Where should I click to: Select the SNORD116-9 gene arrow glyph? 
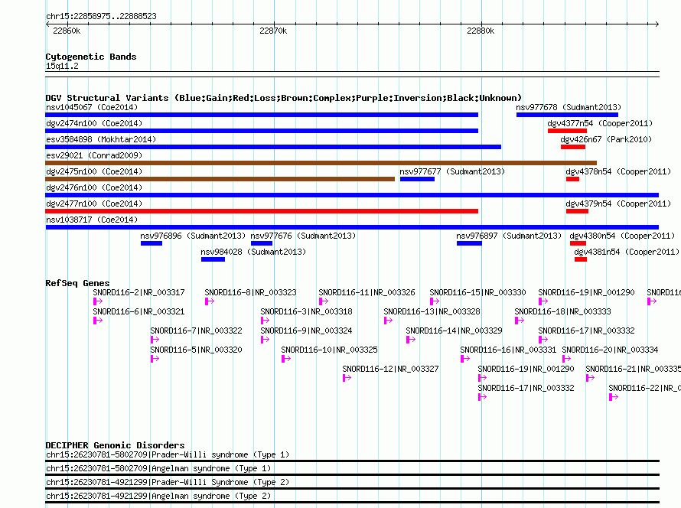coord(265,340)
